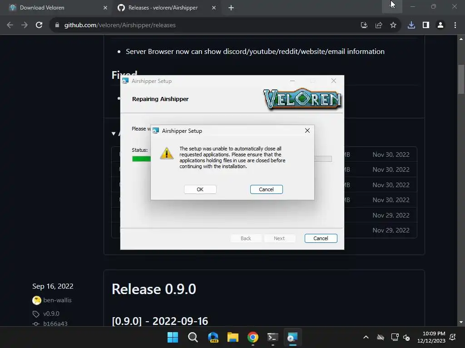Click page scrollbar up arrow
Viewport: 465px width, 348px height.
(461, 39)
